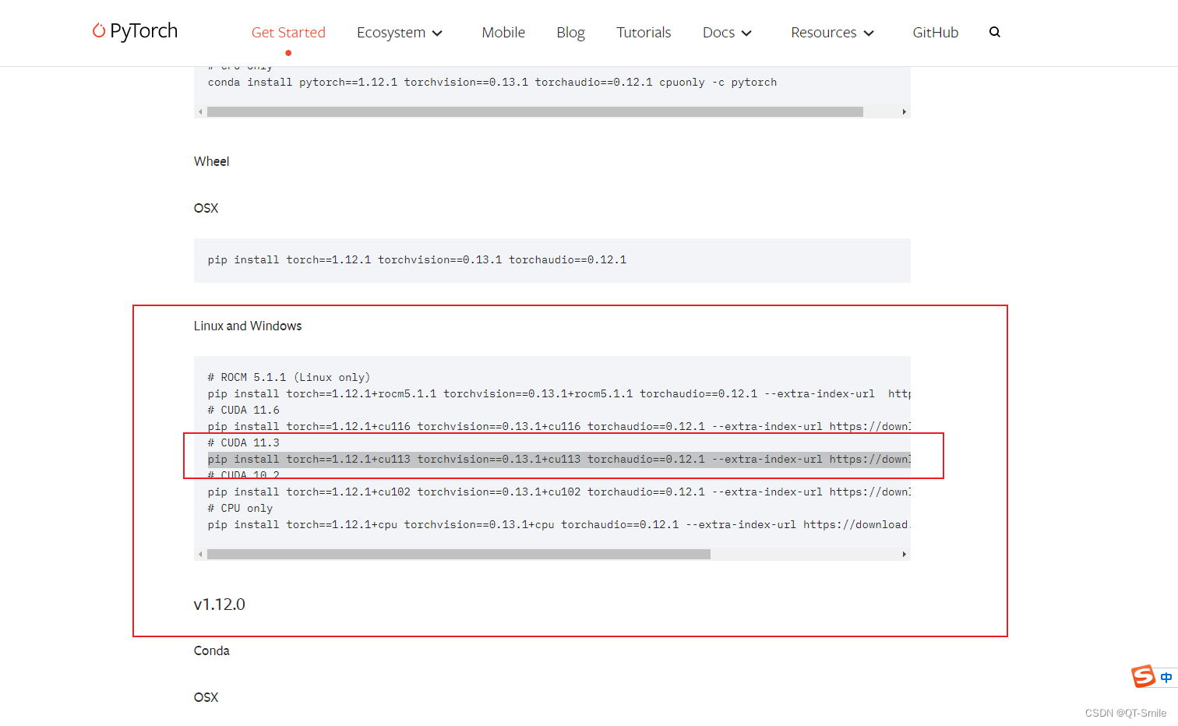Image resolution: width=1178 pixels, height=726 pixels.
Task: Click right arrow on the Linux and Windows code scrollbar
Action: click(905, 554)
